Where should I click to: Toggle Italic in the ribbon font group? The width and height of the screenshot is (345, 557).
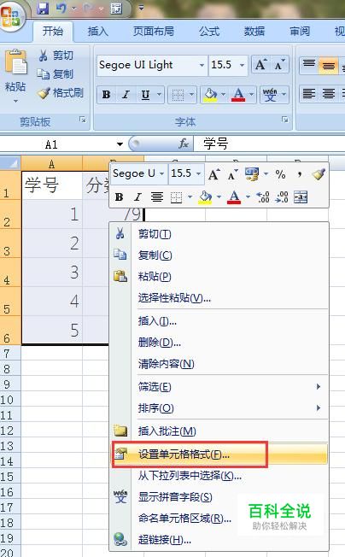pos(126,95)
